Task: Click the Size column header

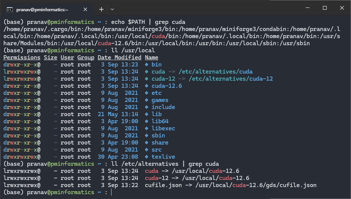Action: pyautogui.click(x=51, y=57)
